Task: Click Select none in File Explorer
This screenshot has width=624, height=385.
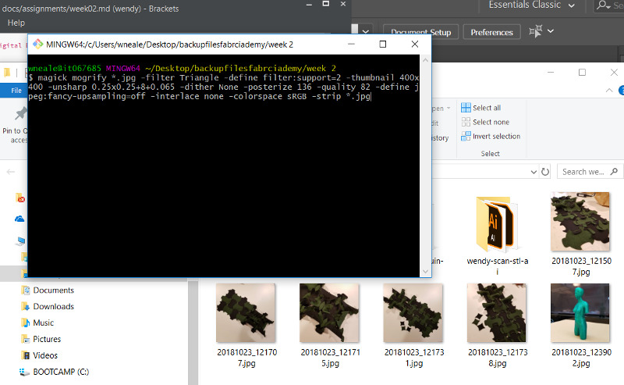Action: tap(485, 122)
